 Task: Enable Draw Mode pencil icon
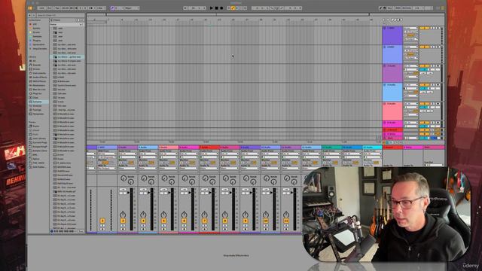coord(380,8)
